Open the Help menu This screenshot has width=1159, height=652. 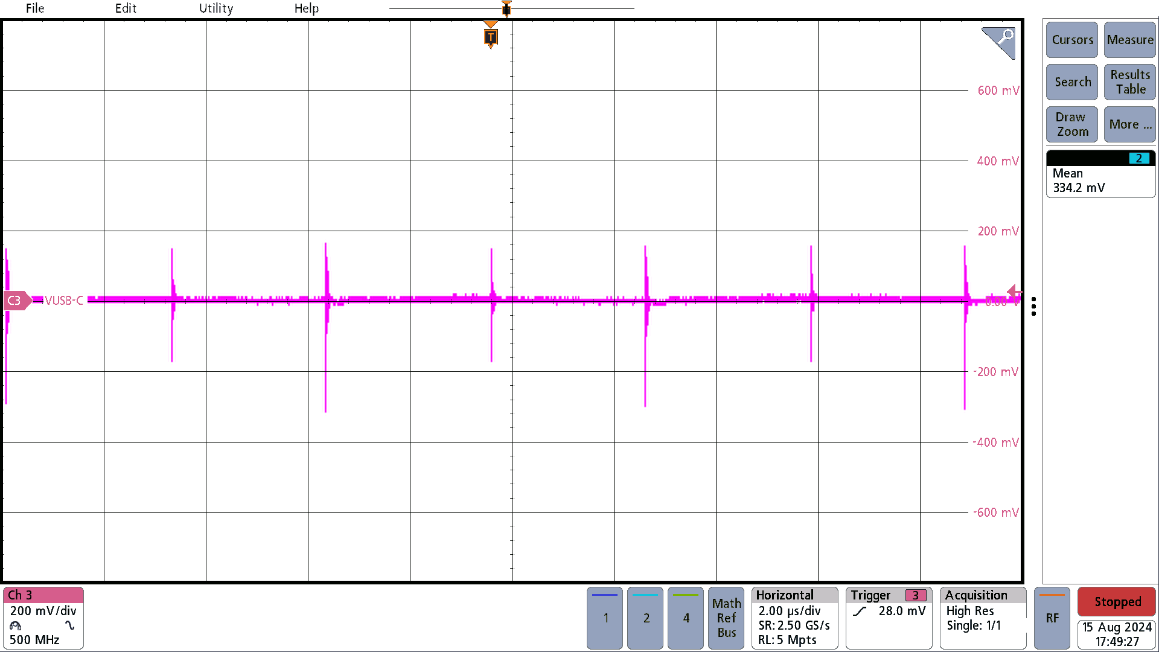click(306, 8)
